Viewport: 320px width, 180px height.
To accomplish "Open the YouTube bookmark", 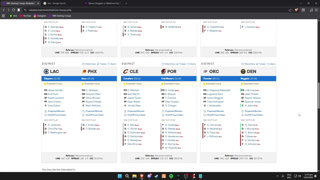I will pyautogui.click(x=25, y=16).
